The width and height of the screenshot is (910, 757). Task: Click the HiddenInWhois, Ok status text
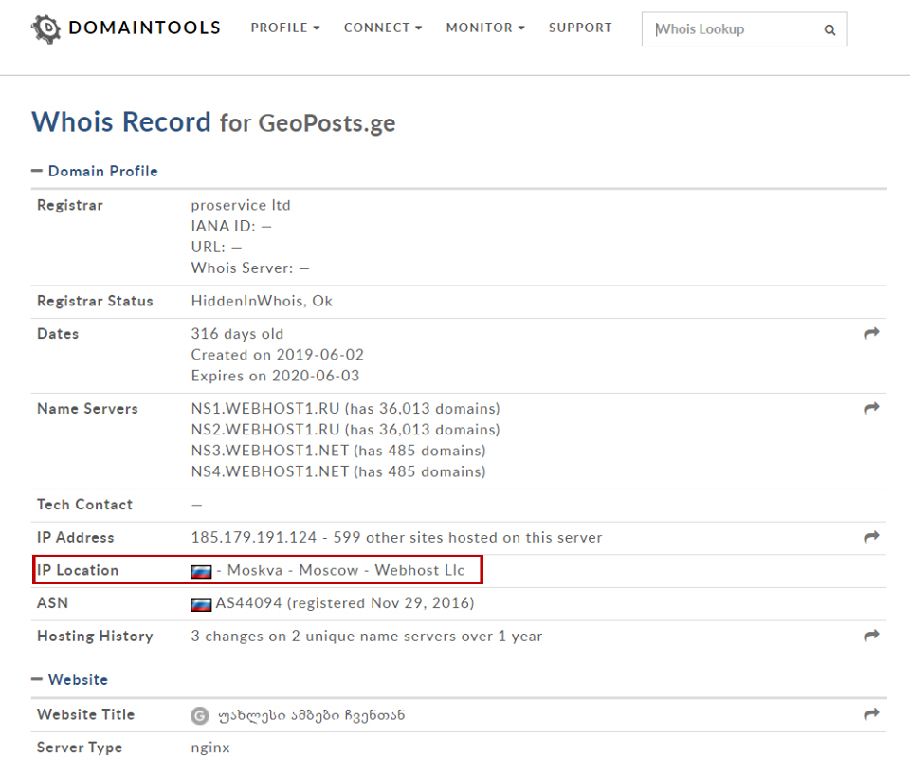[x=262, y=301]
